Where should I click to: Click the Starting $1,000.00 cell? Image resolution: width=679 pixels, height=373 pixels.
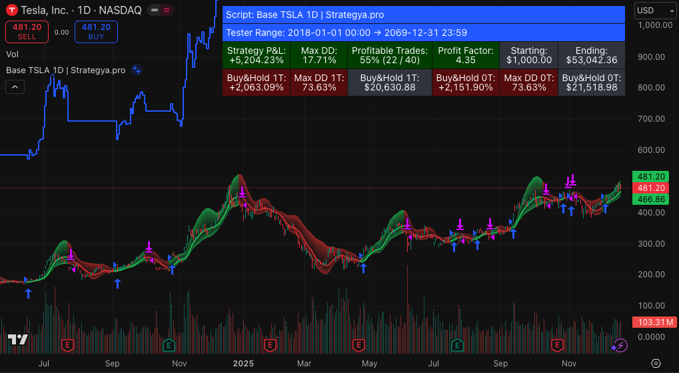(528, 55)
